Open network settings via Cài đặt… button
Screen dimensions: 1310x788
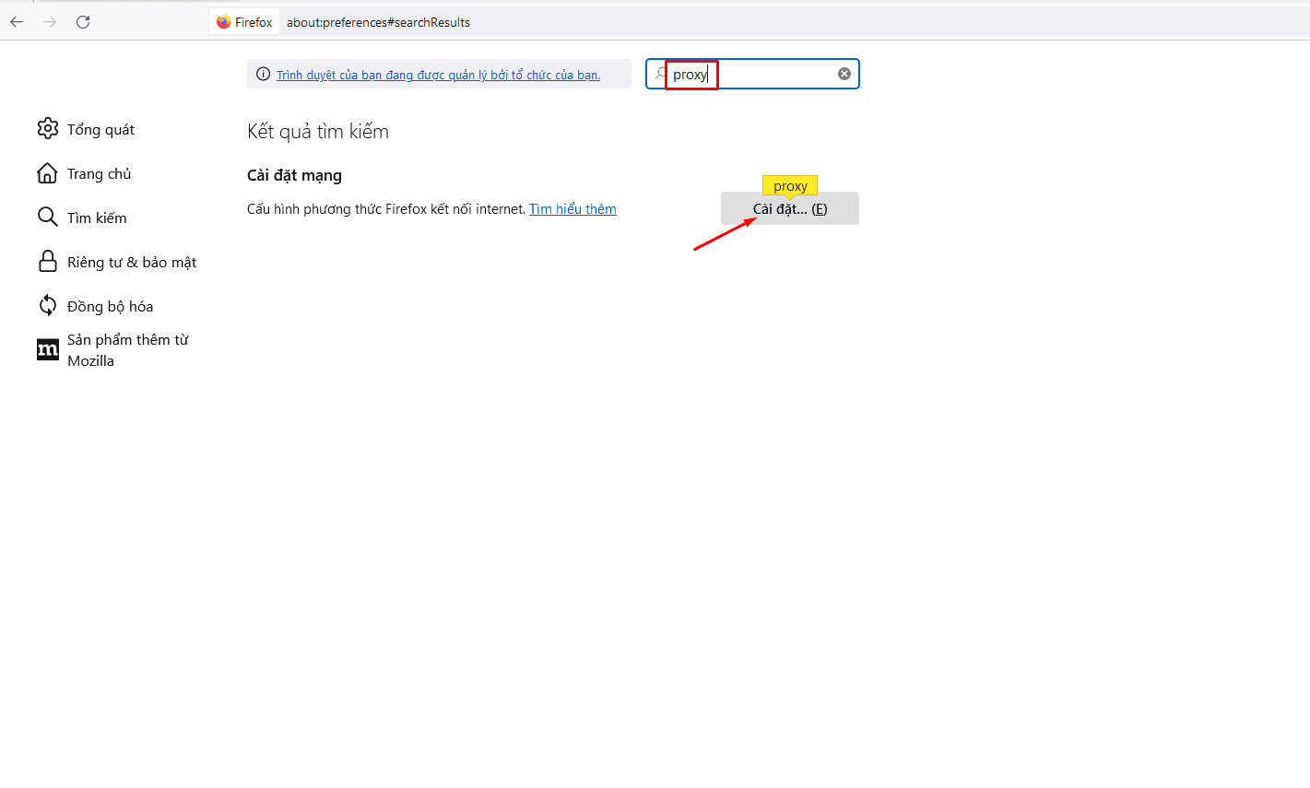tap(790, 208)
